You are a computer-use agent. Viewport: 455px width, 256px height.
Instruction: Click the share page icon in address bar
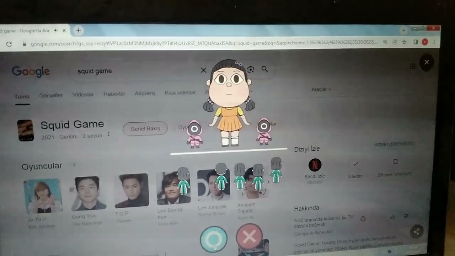tap(395, 42)
